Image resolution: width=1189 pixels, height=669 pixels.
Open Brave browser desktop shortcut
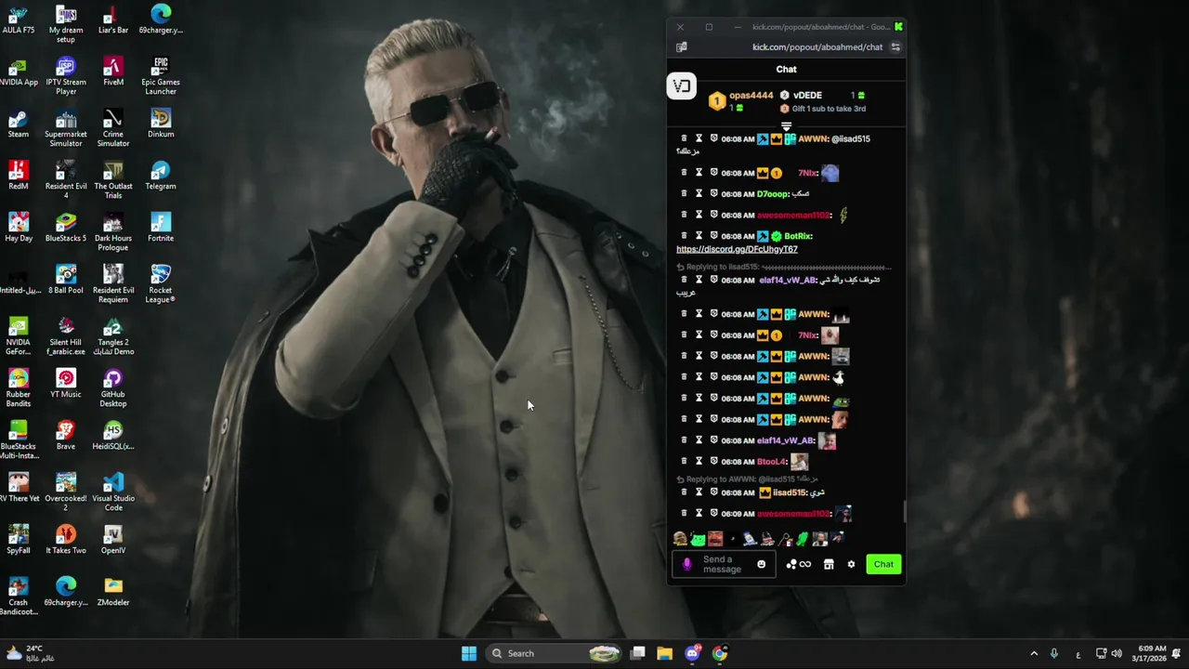[x=66, y=435]
